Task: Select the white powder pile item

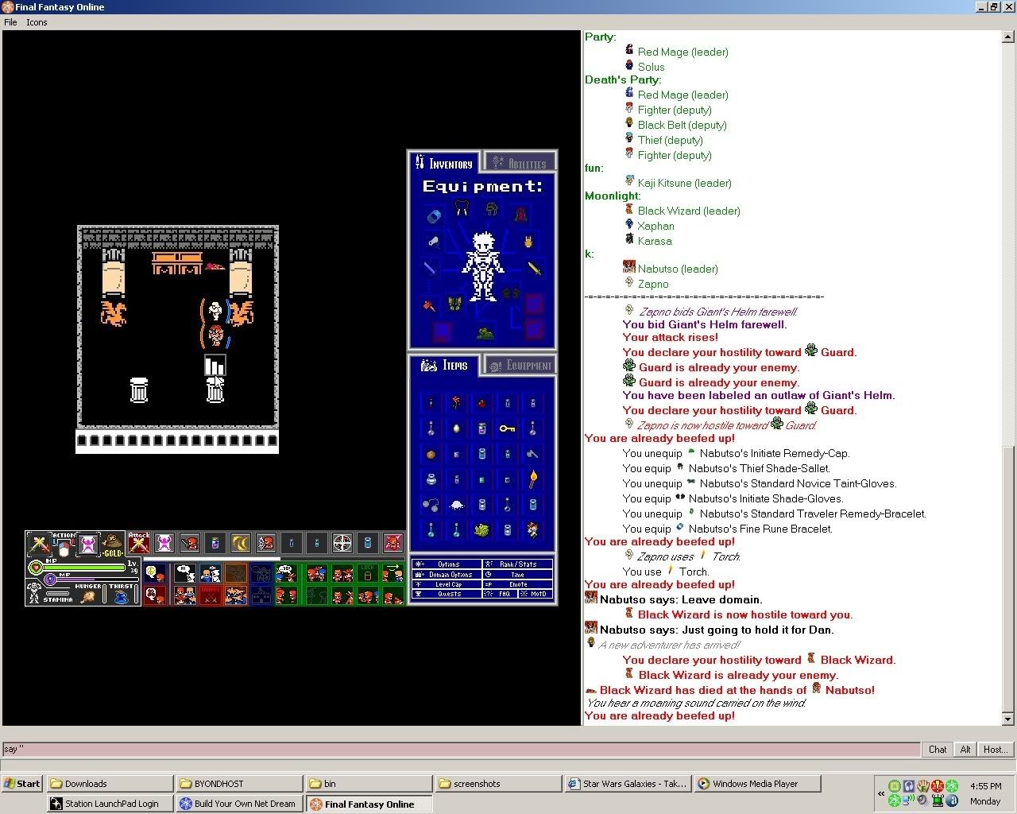Action: pos(457,506)
